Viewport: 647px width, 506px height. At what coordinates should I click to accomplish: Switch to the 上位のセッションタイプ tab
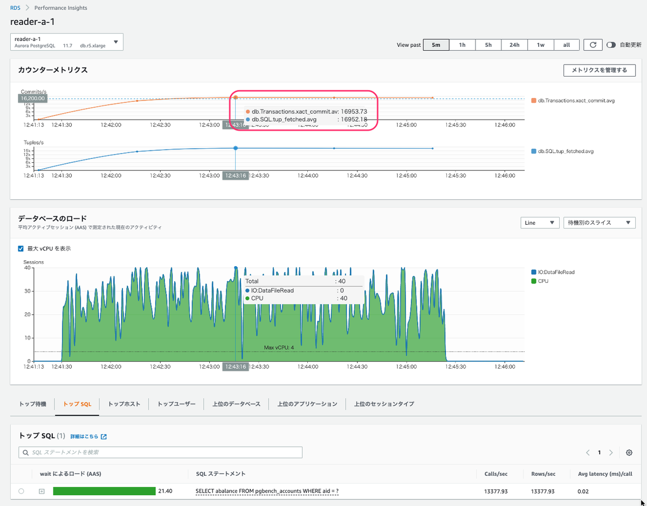[384, 404]
